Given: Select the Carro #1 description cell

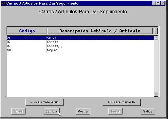Looking at the screenshot, I should point(101,38).
